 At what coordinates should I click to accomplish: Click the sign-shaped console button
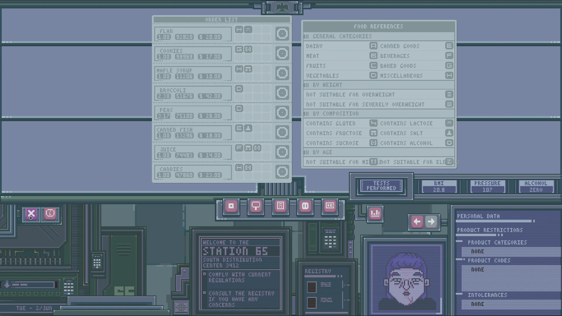coord(256,206)
